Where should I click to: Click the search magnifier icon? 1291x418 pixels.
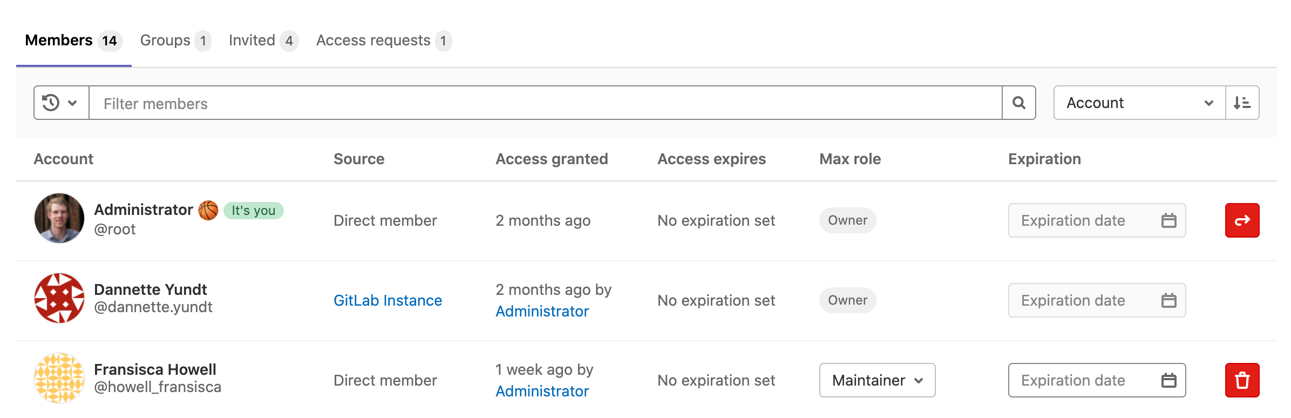(1018, 102)
